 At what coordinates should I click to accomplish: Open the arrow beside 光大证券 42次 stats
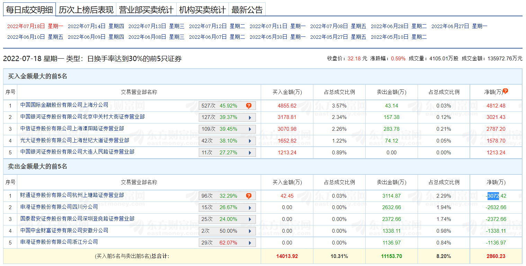(250, 141)
